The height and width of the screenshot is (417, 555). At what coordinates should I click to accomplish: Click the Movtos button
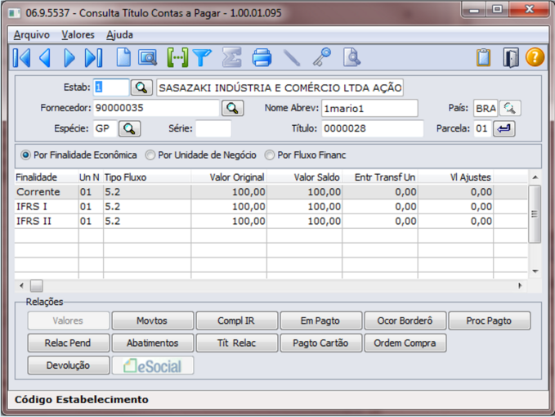[x=153, y=321]
